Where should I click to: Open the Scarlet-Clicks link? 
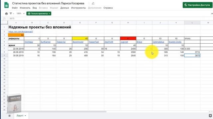tap(175, 42)
